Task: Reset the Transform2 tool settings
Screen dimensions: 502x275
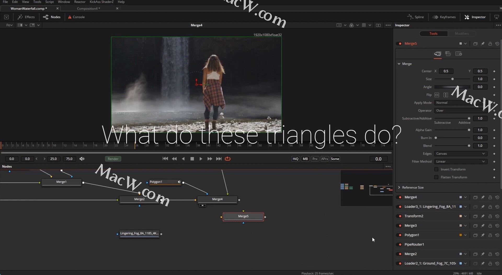Action: [497, 216]
